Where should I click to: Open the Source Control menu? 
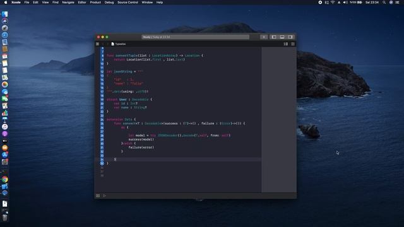click(x=128, y=3)
